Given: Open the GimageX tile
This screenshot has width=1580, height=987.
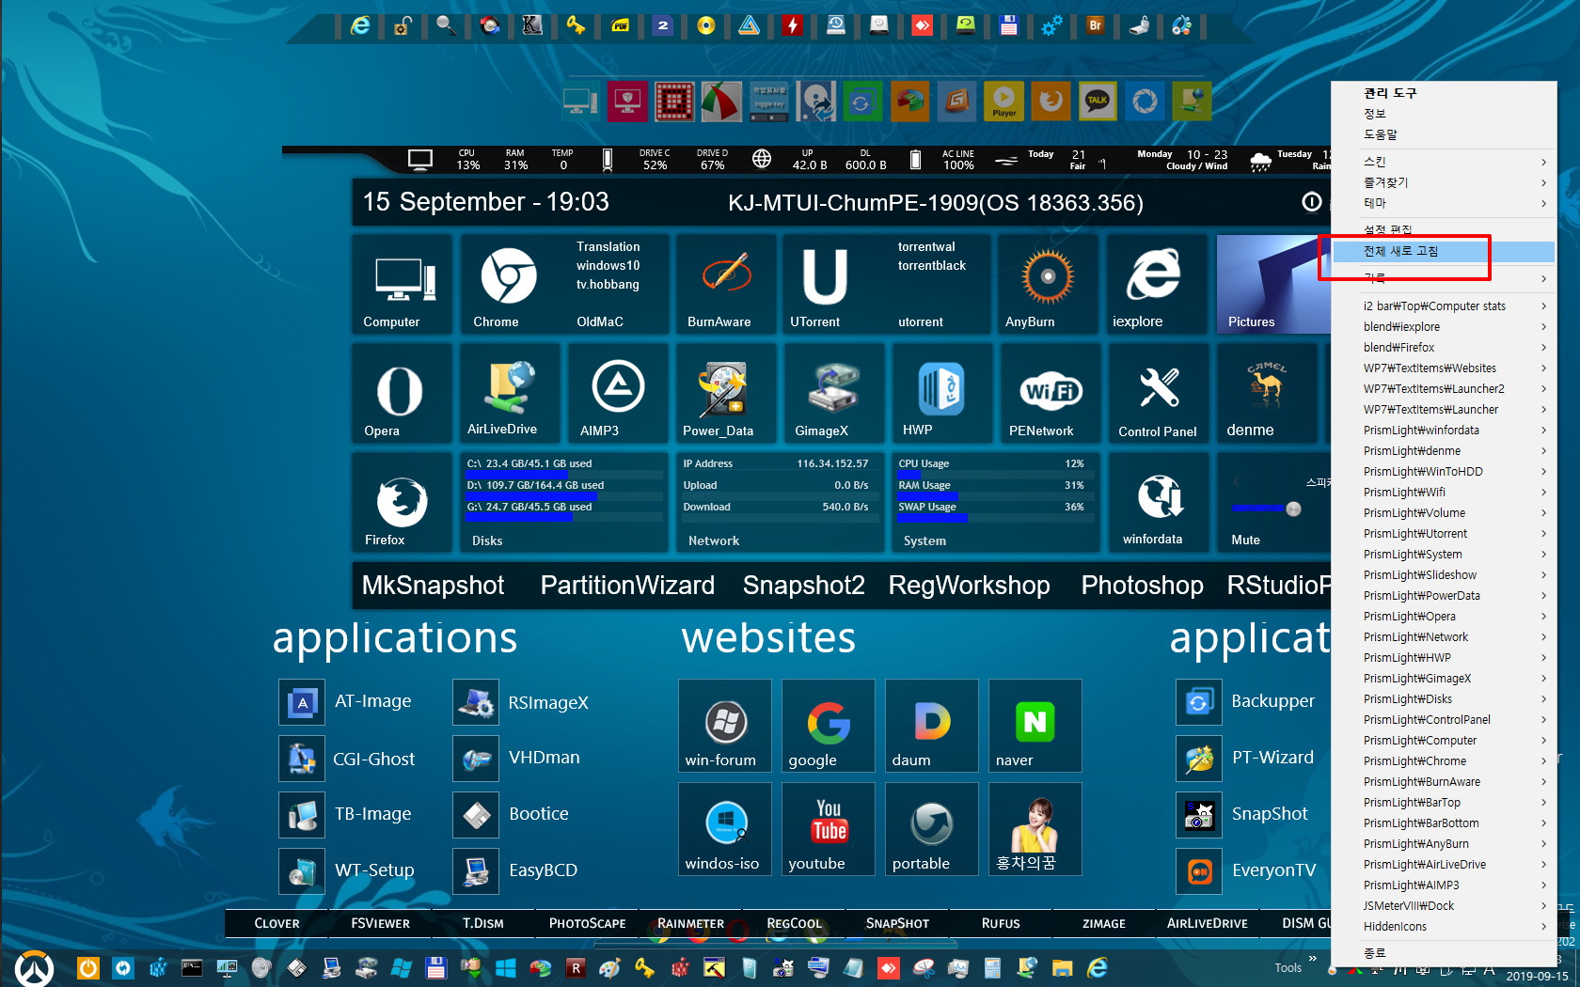Looking at the screenshot, I should point(833,393).
